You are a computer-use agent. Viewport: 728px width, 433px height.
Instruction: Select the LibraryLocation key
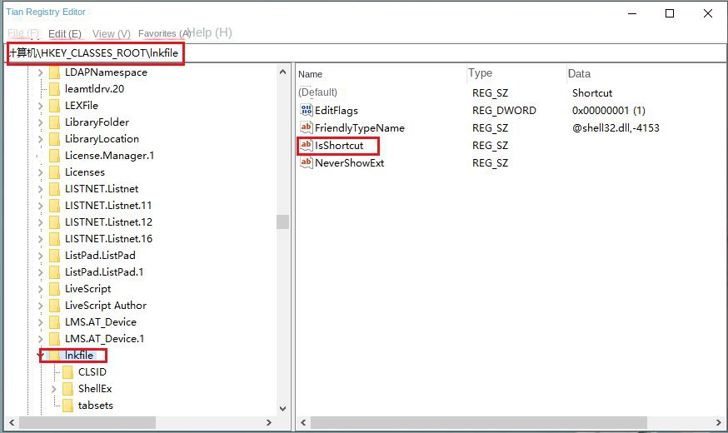(x=102, y=139)
